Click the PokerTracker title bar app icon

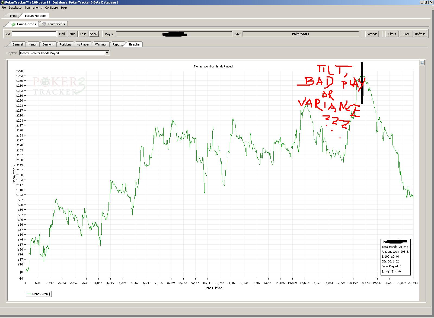[3, 2]
